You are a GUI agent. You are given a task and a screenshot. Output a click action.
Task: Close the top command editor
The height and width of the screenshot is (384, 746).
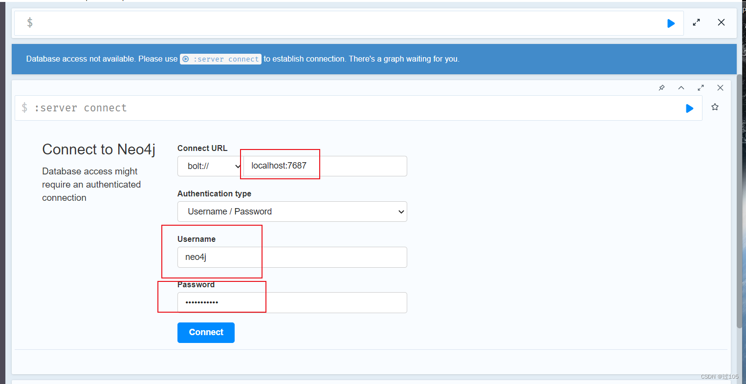point(721,22)
